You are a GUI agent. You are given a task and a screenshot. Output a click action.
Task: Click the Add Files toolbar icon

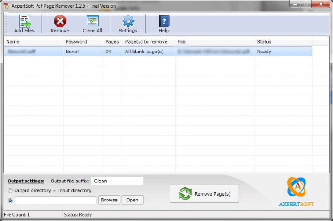coord(24,24)
